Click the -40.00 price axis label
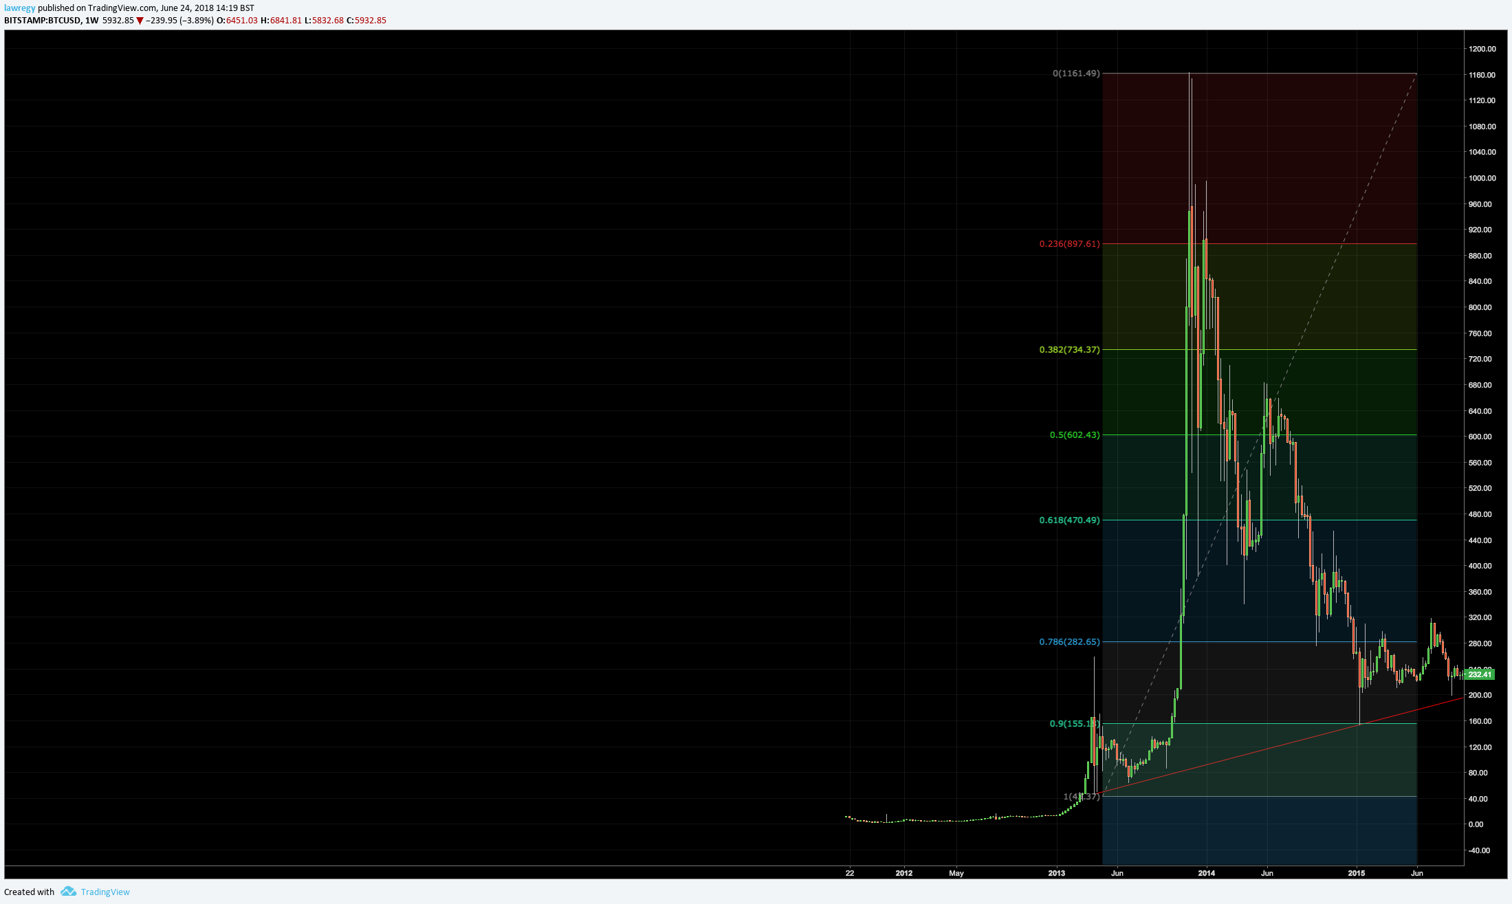 [x=1480, y=850]
